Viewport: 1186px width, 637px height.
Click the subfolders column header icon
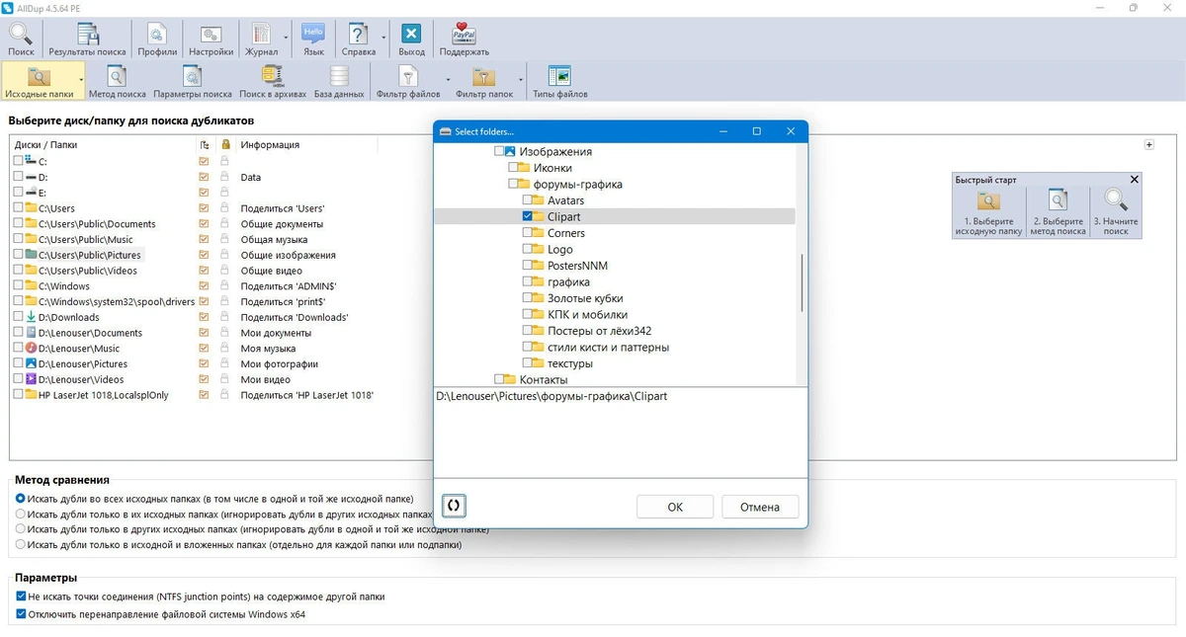tap(204, 145)
